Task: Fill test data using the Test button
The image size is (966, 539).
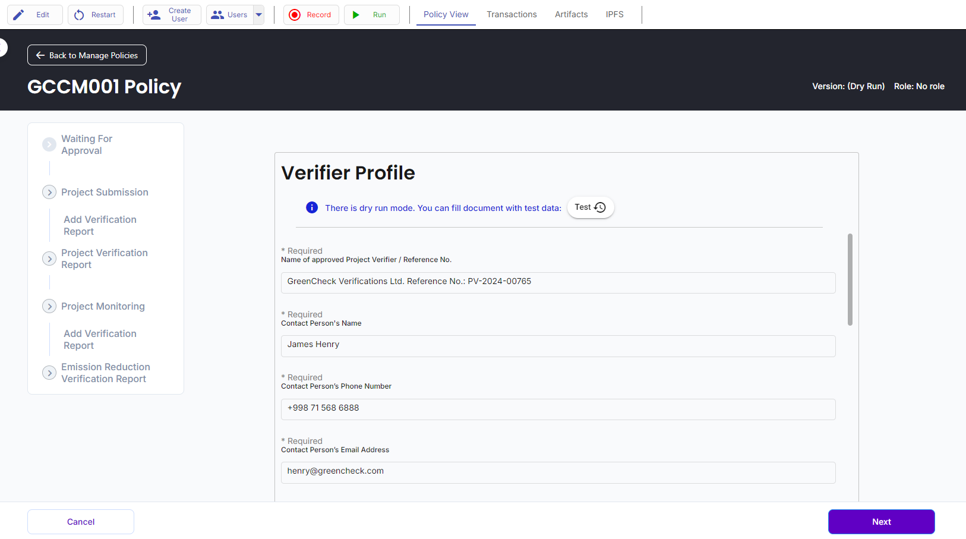Action: [590, 207]
